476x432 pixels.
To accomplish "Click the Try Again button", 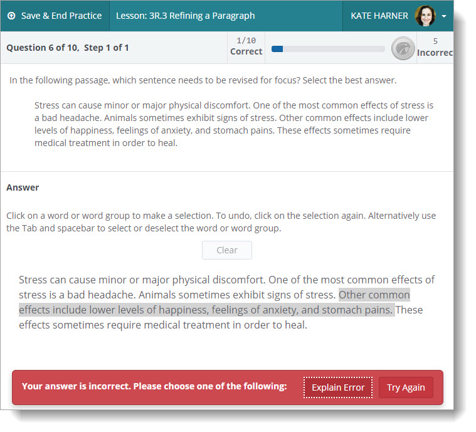I will pyautogui.click(x=406, y=387).
